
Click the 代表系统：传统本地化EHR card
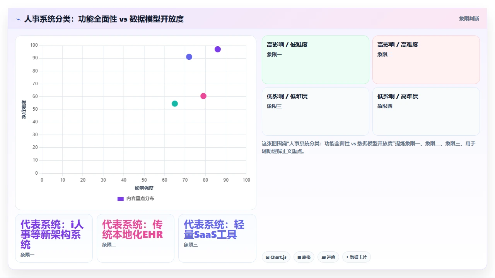tap(135, 238)
